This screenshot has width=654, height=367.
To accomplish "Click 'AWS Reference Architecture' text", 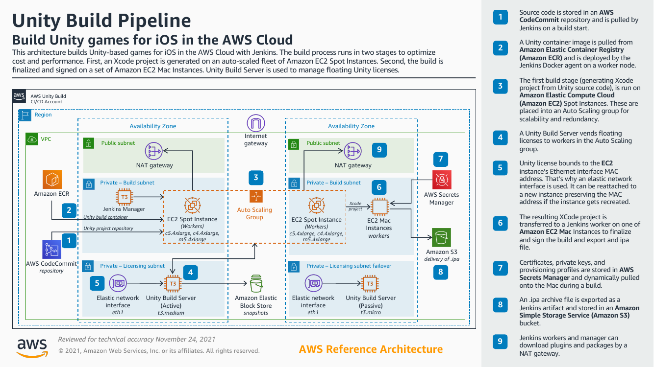I will [371, 349].
